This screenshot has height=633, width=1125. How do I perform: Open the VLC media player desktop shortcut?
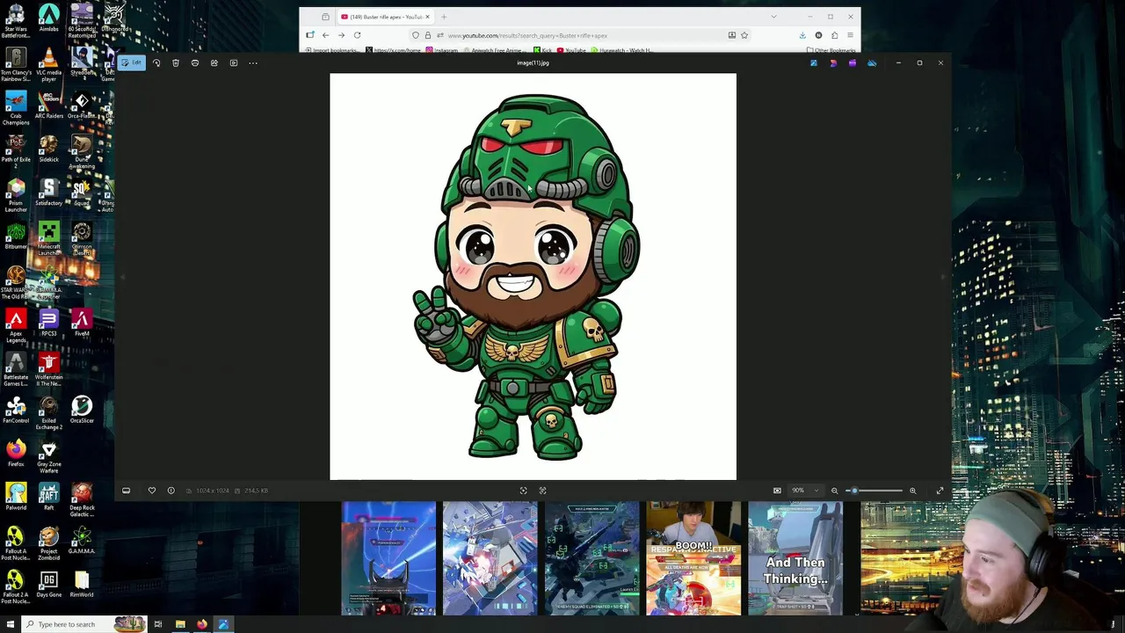click(x=48, y=65)
